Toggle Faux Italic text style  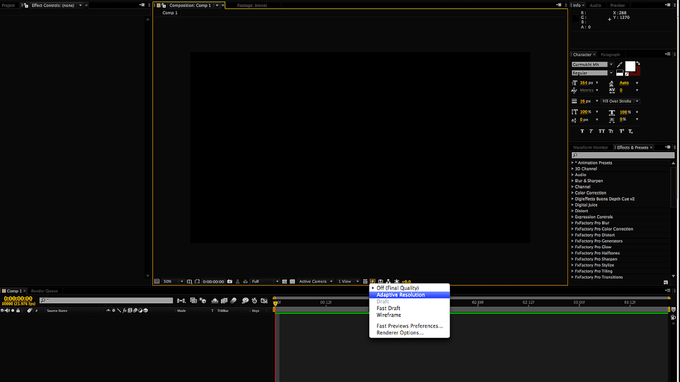coord(591,131)
